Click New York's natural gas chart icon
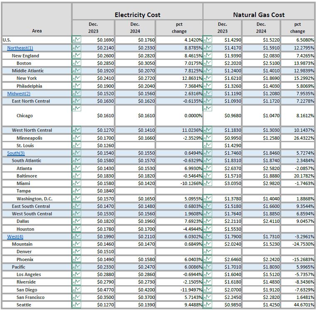This screenshot has width=317, height=311. click(208, 78)
